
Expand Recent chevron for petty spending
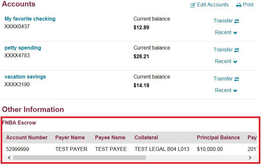tap(235, 62)
